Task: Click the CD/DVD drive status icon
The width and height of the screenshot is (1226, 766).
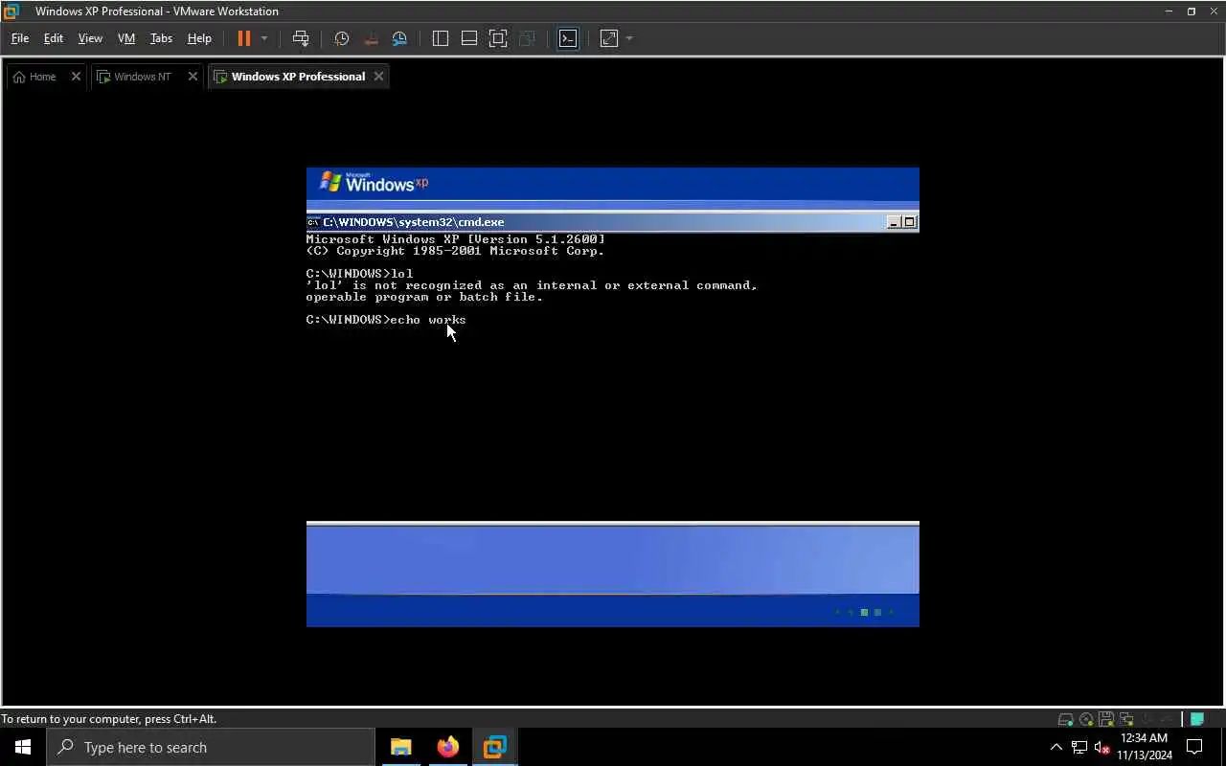Action: 1086,719
